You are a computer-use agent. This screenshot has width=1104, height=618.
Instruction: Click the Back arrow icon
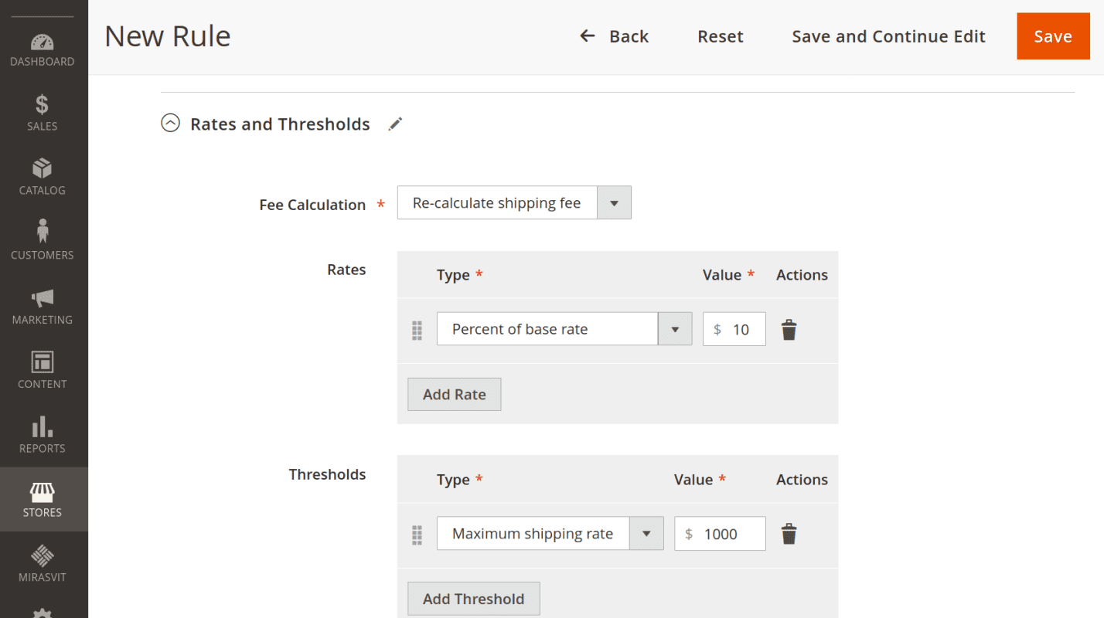(588, 36)
